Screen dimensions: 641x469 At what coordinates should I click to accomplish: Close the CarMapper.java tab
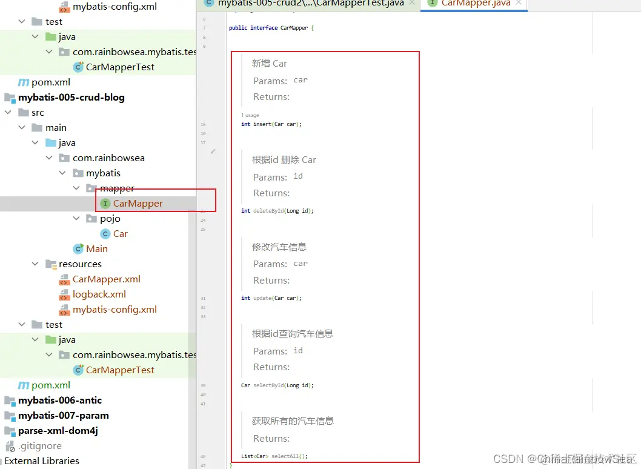tap(519, 3)
